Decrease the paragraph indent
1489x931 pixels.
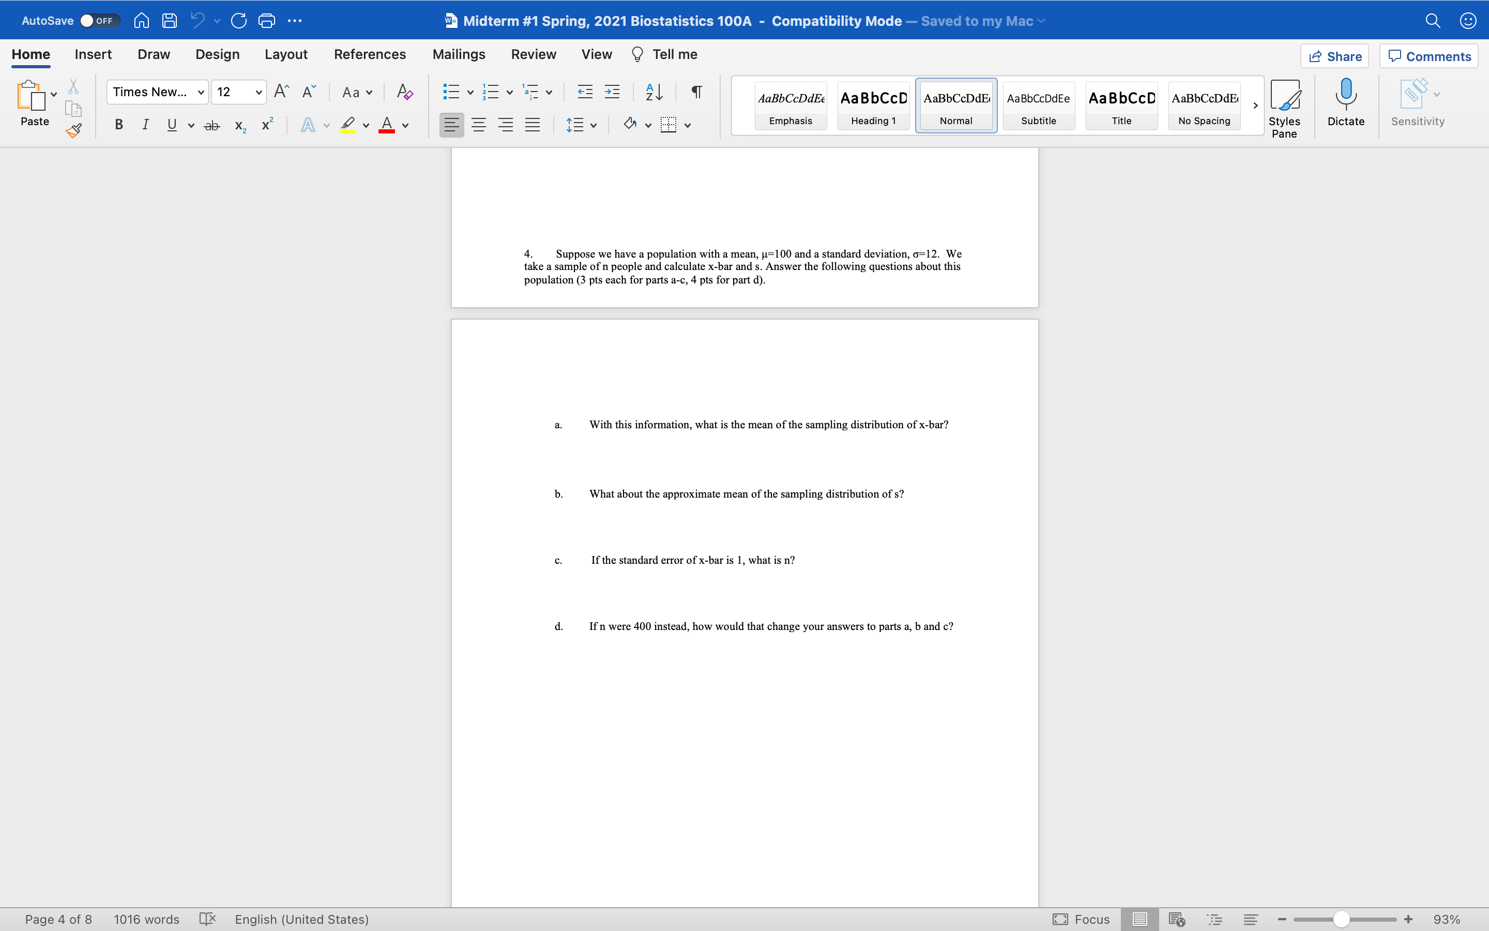tap(585, 92)
